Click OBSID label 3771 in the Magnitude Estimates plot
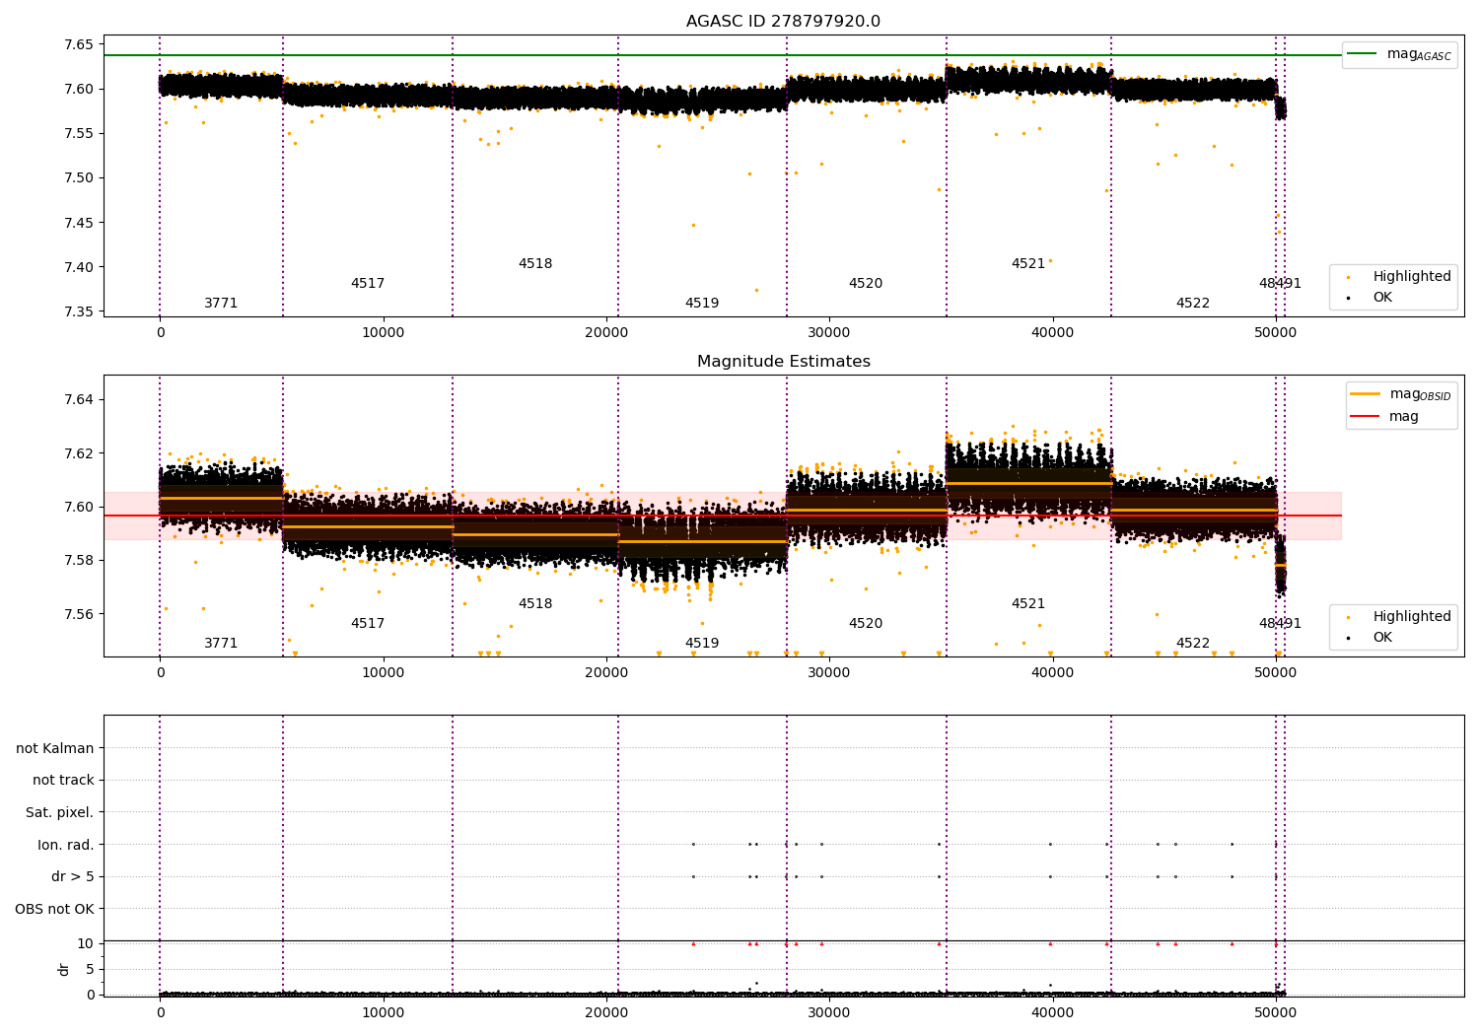This screenshot has width=1479, height=1035. [221, 644]
